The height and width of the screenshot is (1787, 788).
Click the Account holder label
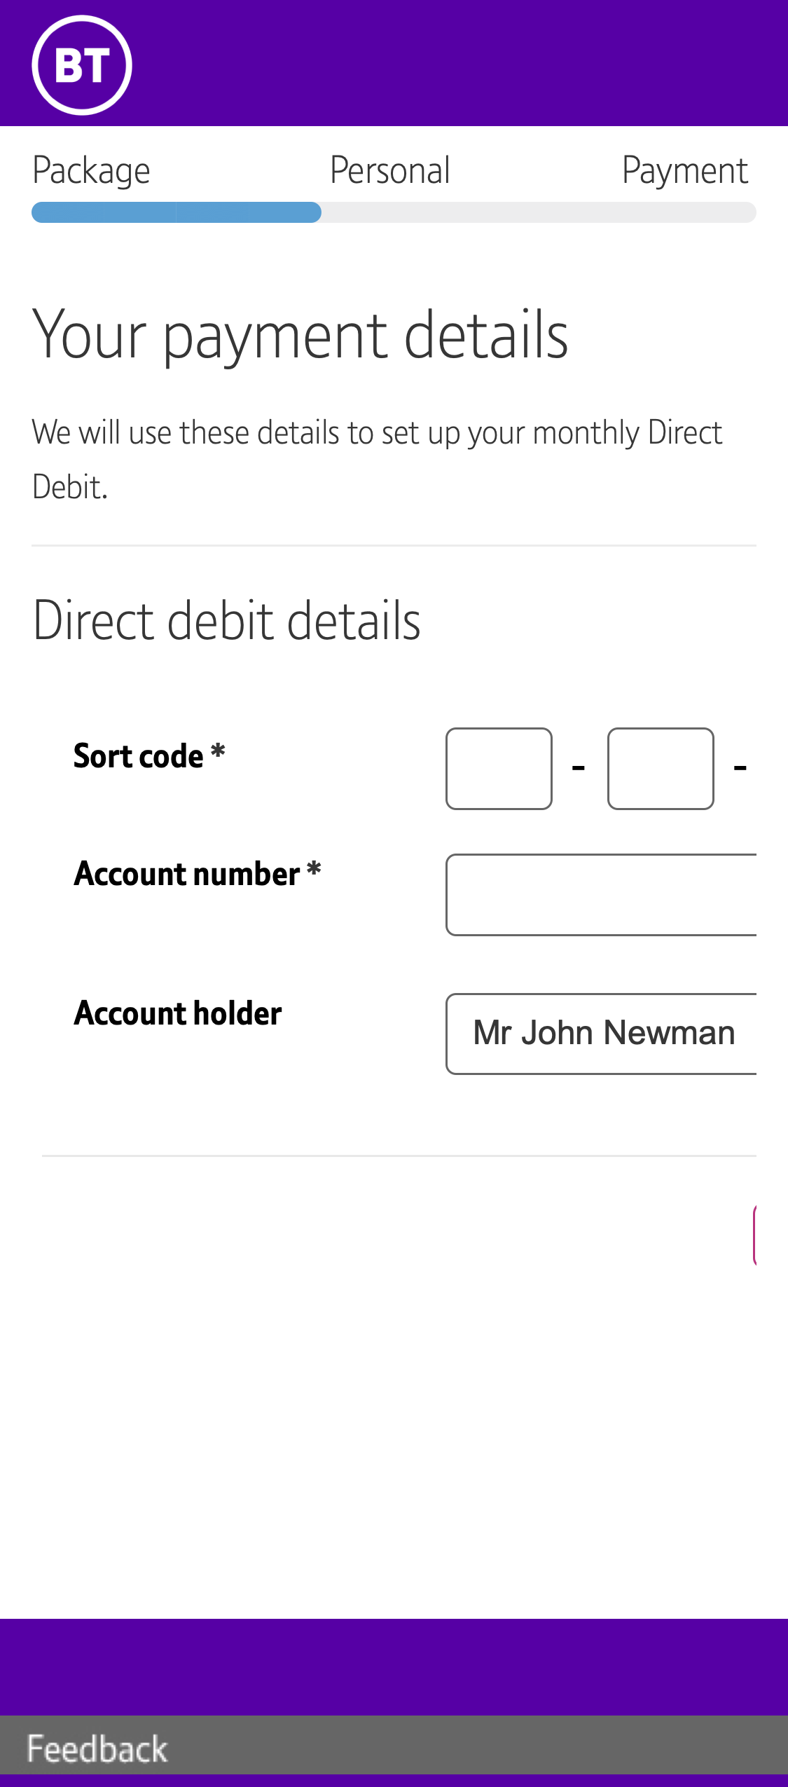[x=177, y=1013]
